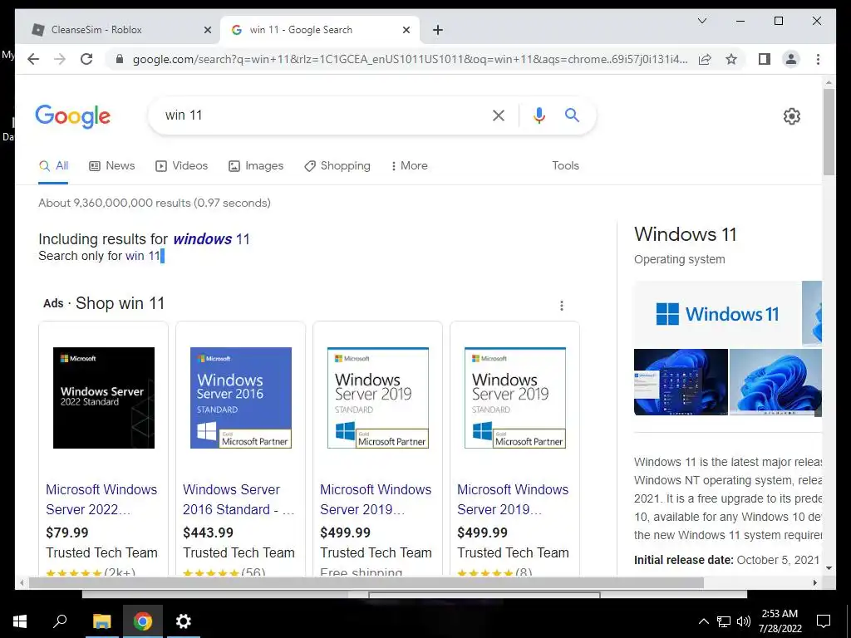Switch to the Shopping results tab
This screenshot has height=638, width=851.
(x=337, y=166)
